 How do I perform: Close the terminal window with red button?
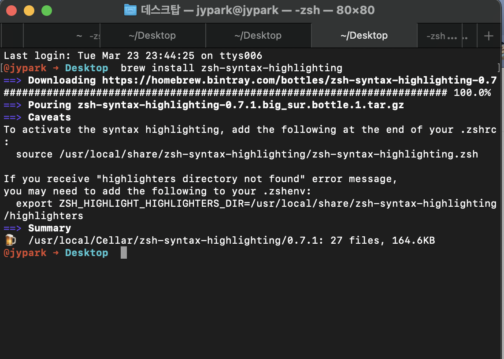(x=11, y=11)
